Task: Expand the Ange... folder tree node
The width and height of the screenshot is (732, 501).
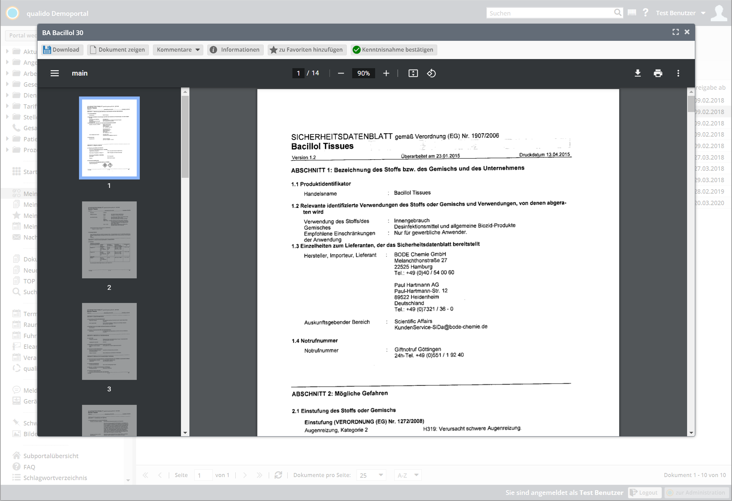Action: click(x=7, y=62)
